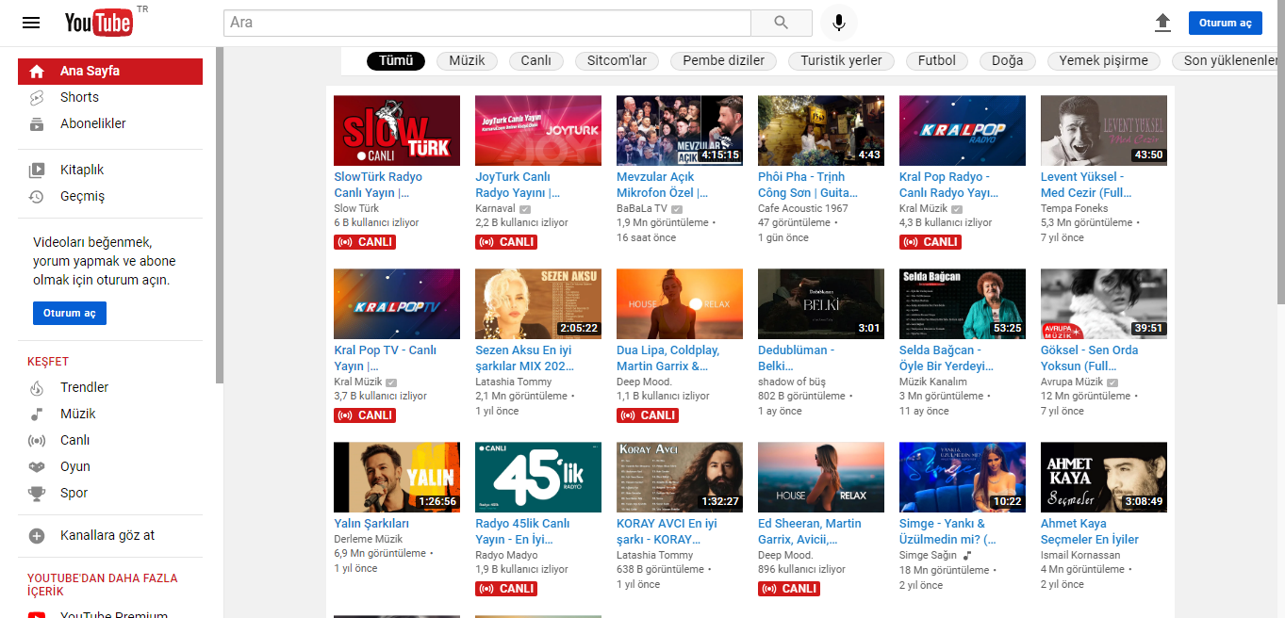Click the Geçmiş history icon

click(x=37, y=197)
